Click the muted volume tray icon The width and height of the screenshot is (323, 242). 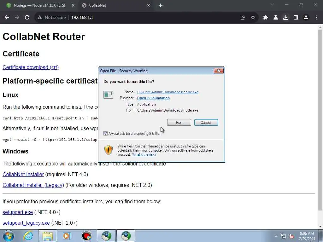[x=291, y=236]
